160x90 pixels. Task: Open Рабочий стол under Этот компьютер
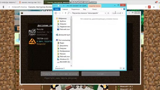pyautogui.click(x=63, y=56)
